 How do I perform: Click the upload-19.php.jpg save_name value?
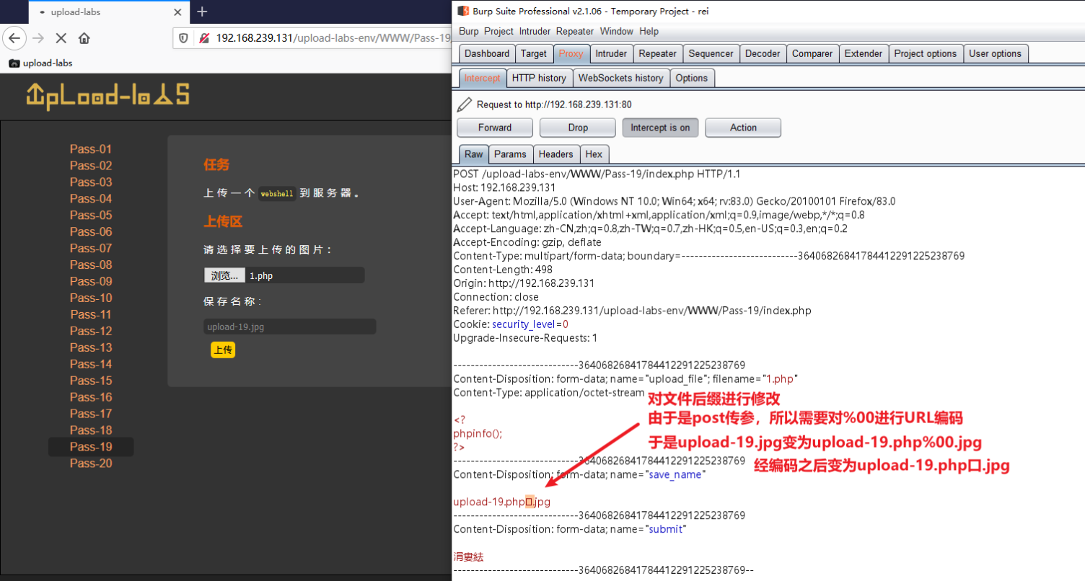pos(501,502)
